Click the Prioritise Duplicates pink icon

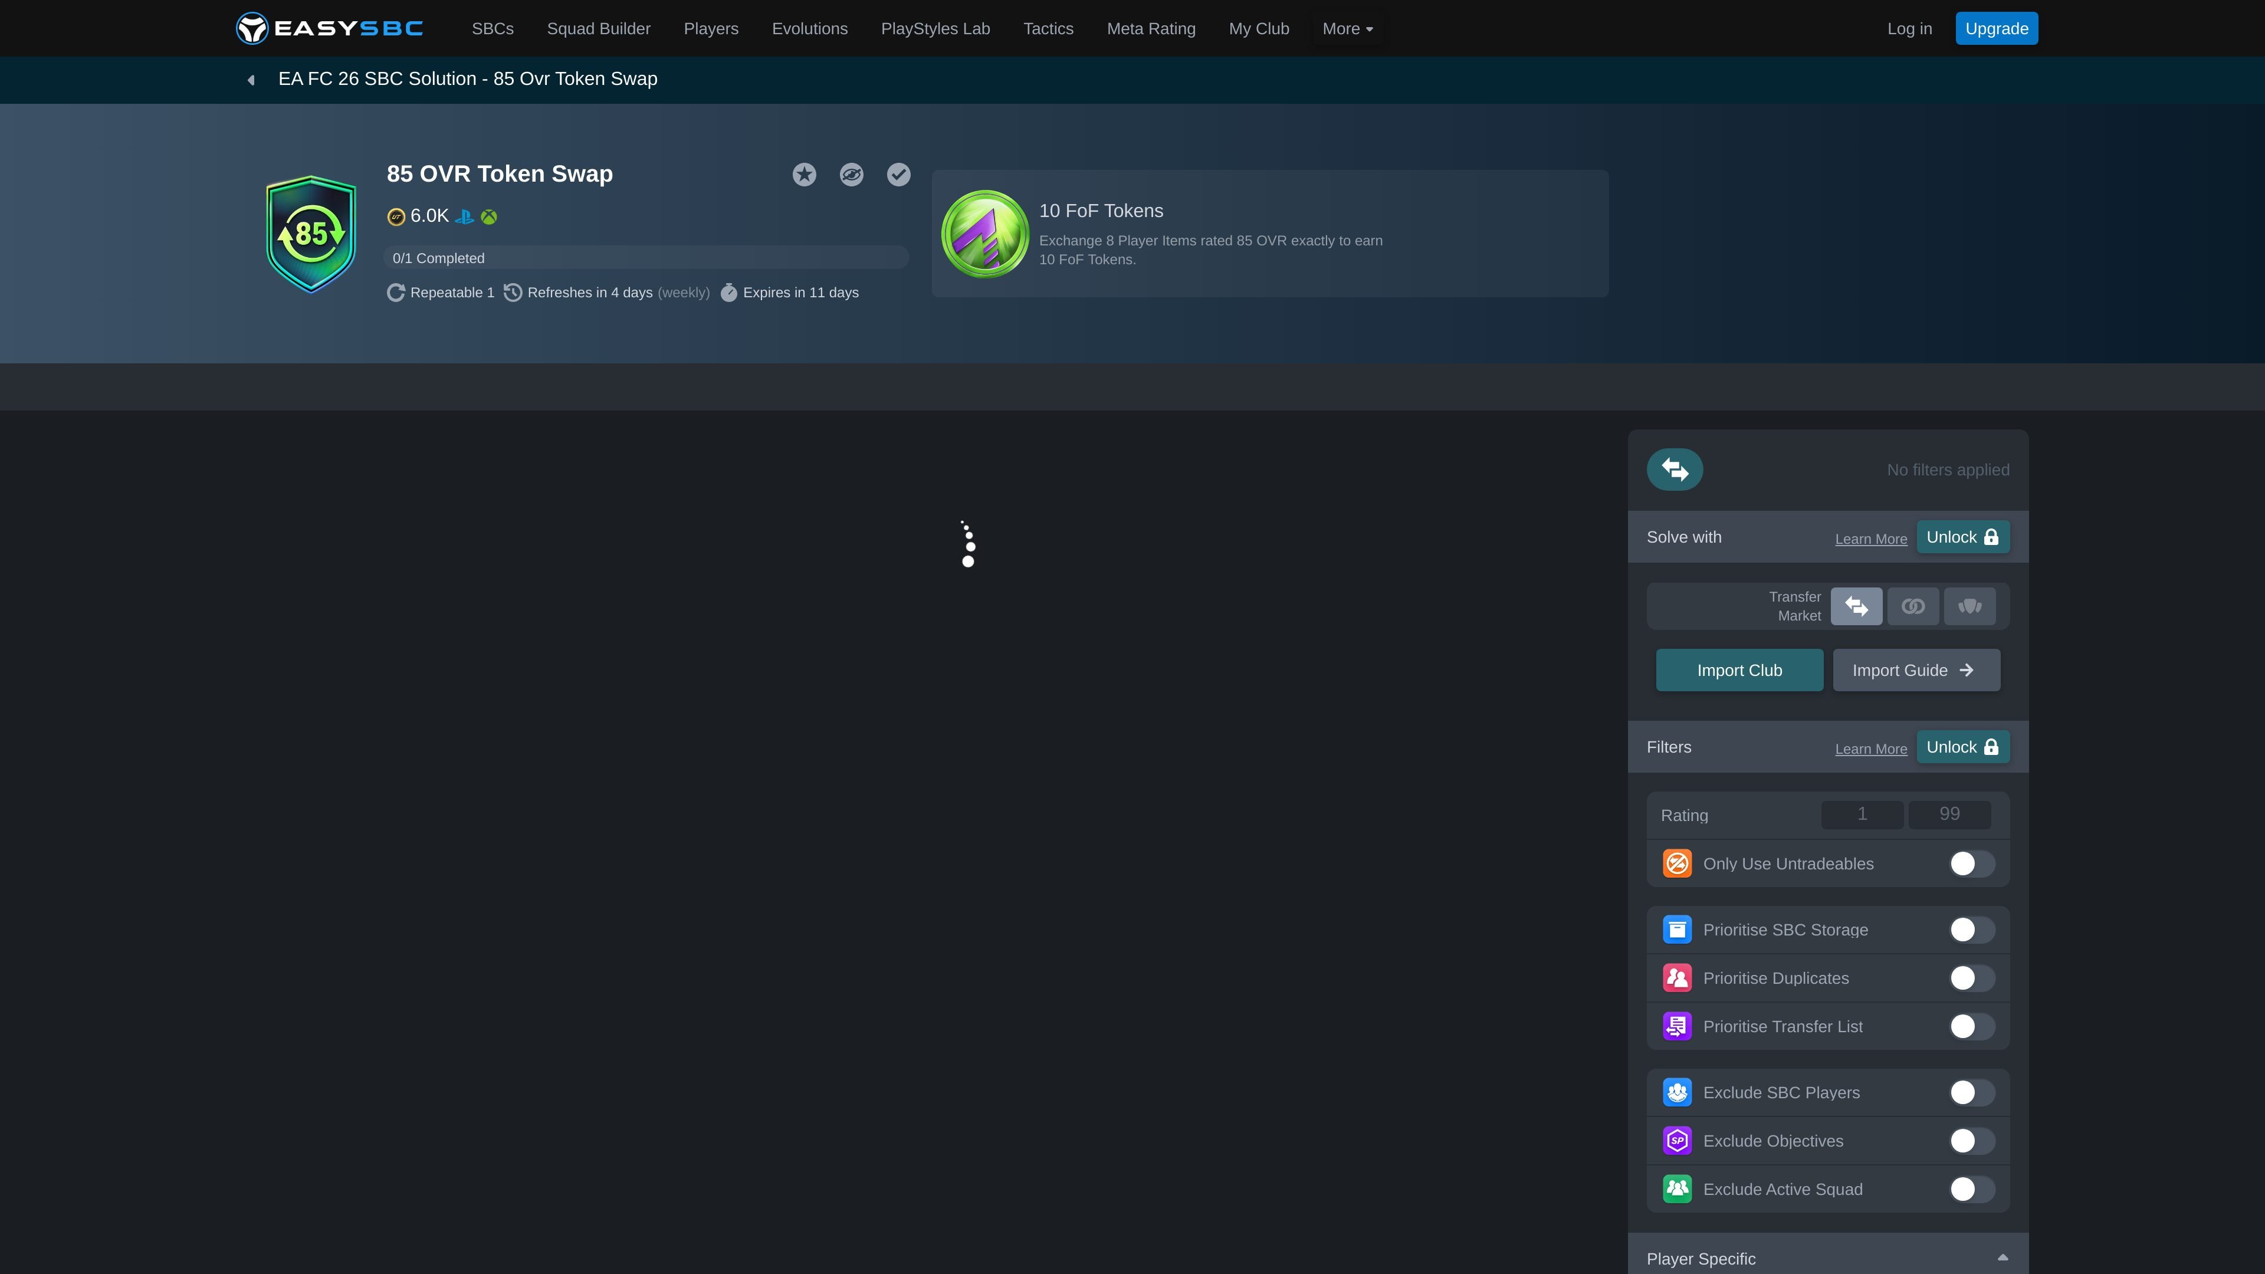1677,978
